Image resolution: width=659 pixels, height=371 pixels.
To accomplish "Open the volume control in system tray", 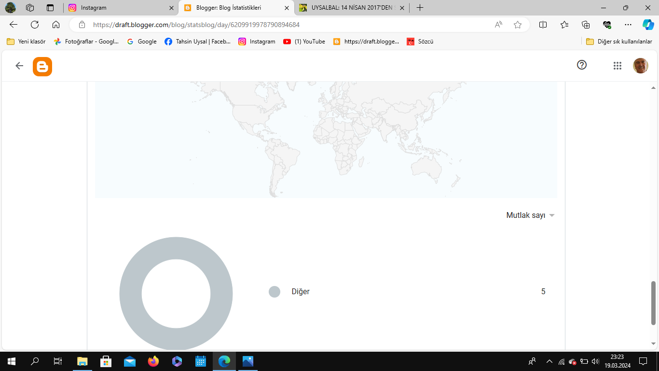I will pos(595,361).
